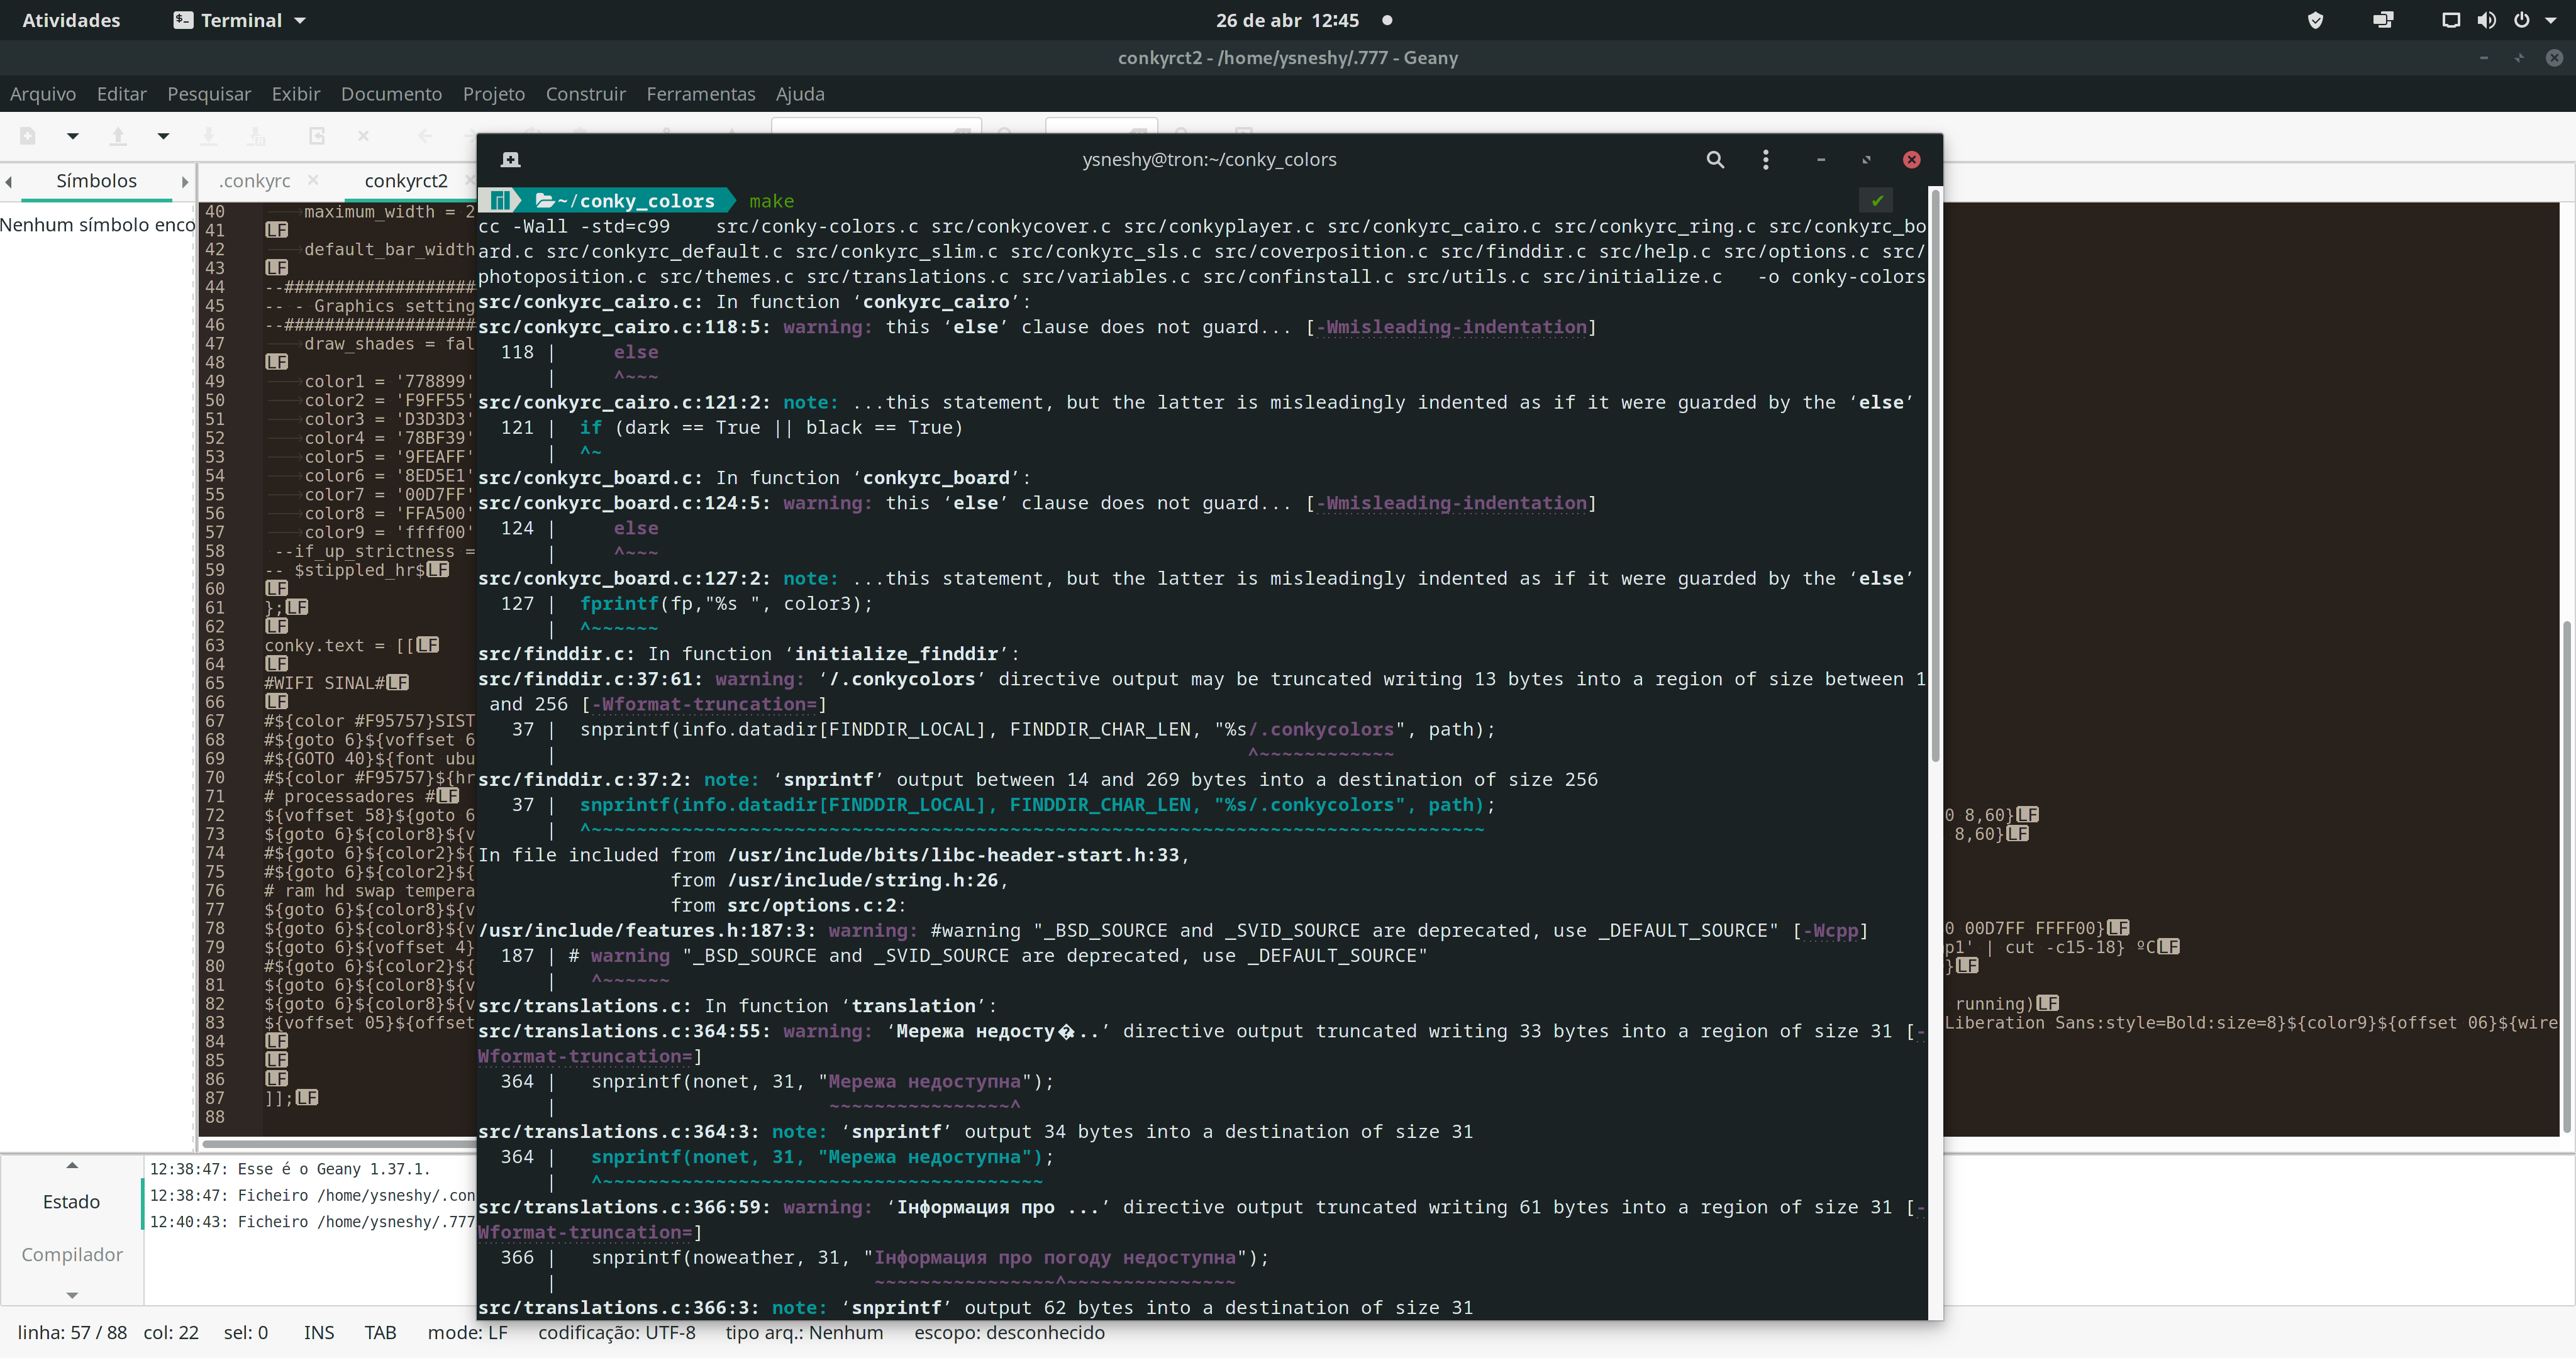The width and height of the screenshot is (2576, 1358).
Task: Click the Manjaro logo segment in terminal prompt
Action: (x=499, y=201)
